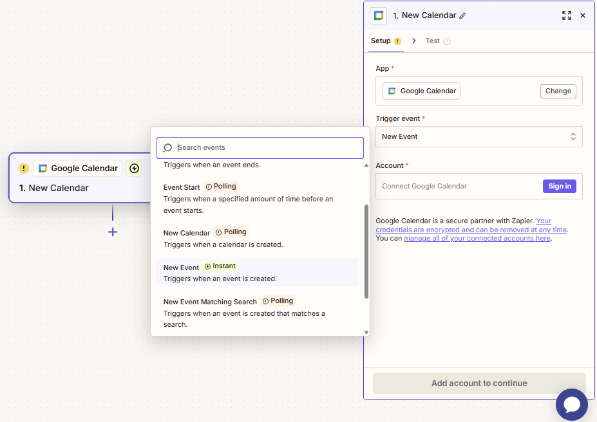The height and width of the screenshot is (422, 597).
Task: Click the yellow warning icon on the canvas step card
Action: tap(24, 168)
